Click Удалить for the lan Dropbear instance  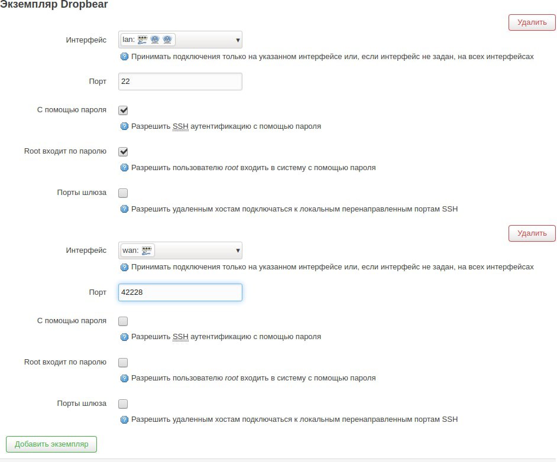(532, 22)
